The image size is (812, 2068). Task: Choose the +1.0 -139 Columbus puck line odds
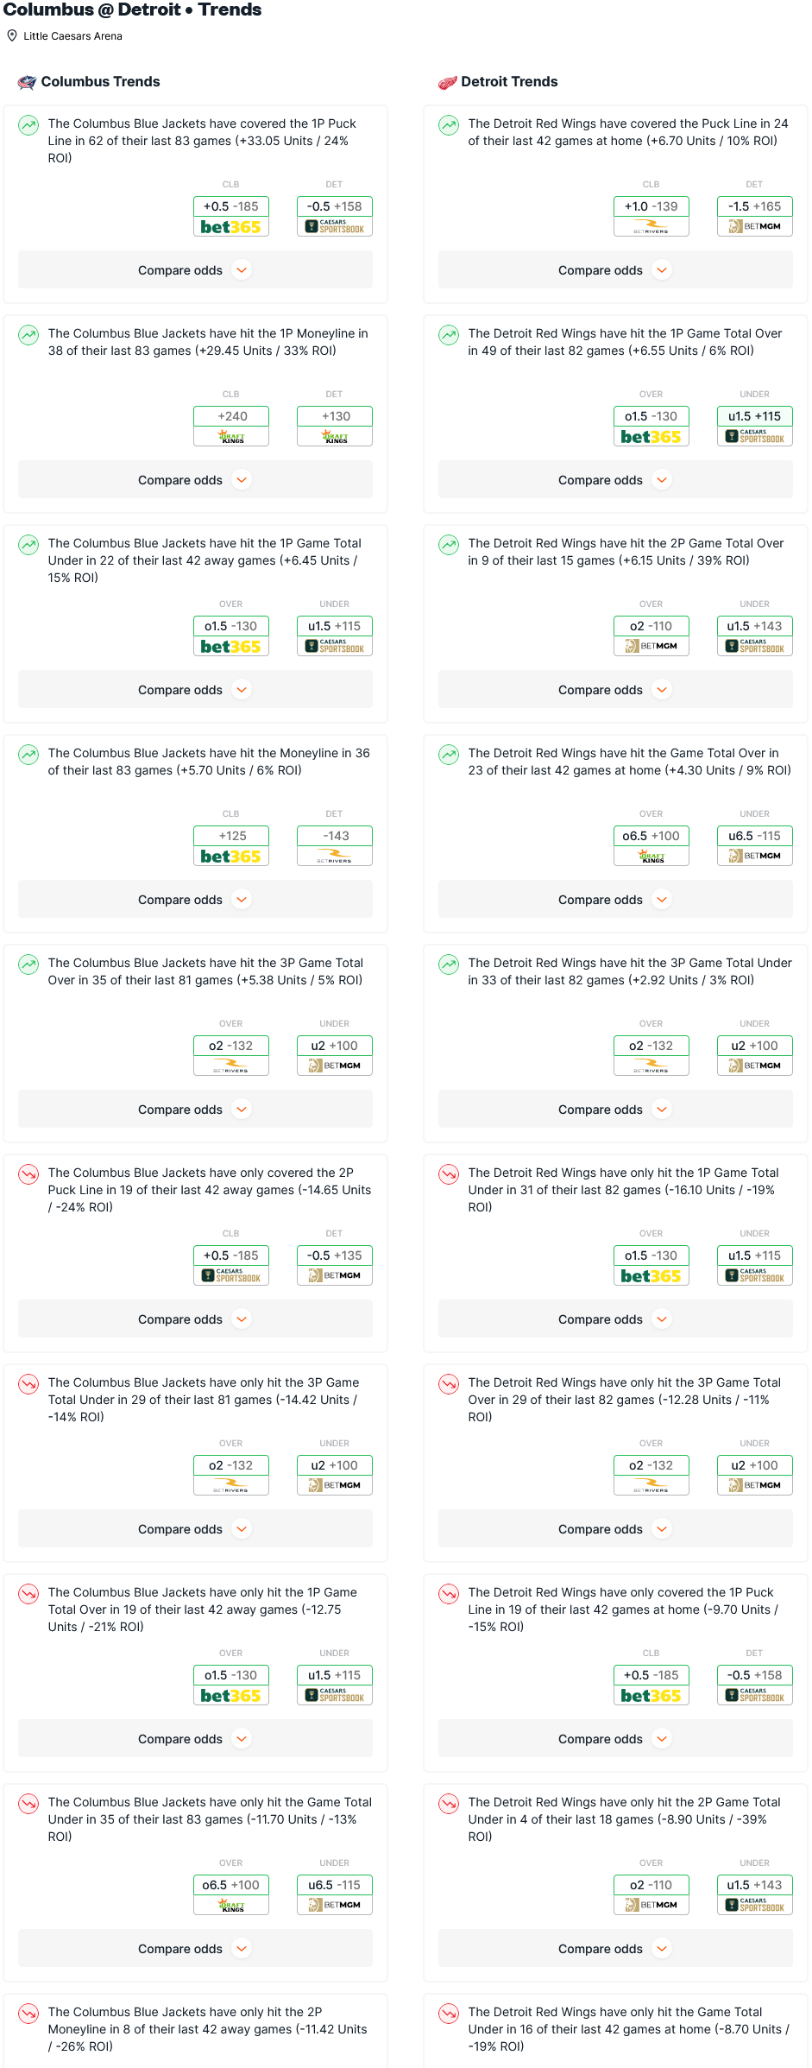(651, 206)
